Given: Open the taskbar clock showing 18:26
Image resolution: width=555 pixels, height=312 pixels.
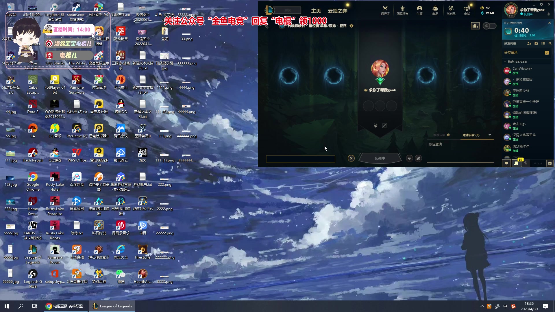Looking at the screenshot, I should click(529, 306).
